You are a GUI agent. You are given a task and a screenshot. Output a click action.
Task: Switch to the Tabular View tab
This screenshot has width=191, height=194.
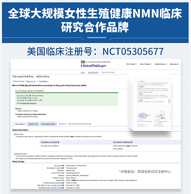[33, 124]
